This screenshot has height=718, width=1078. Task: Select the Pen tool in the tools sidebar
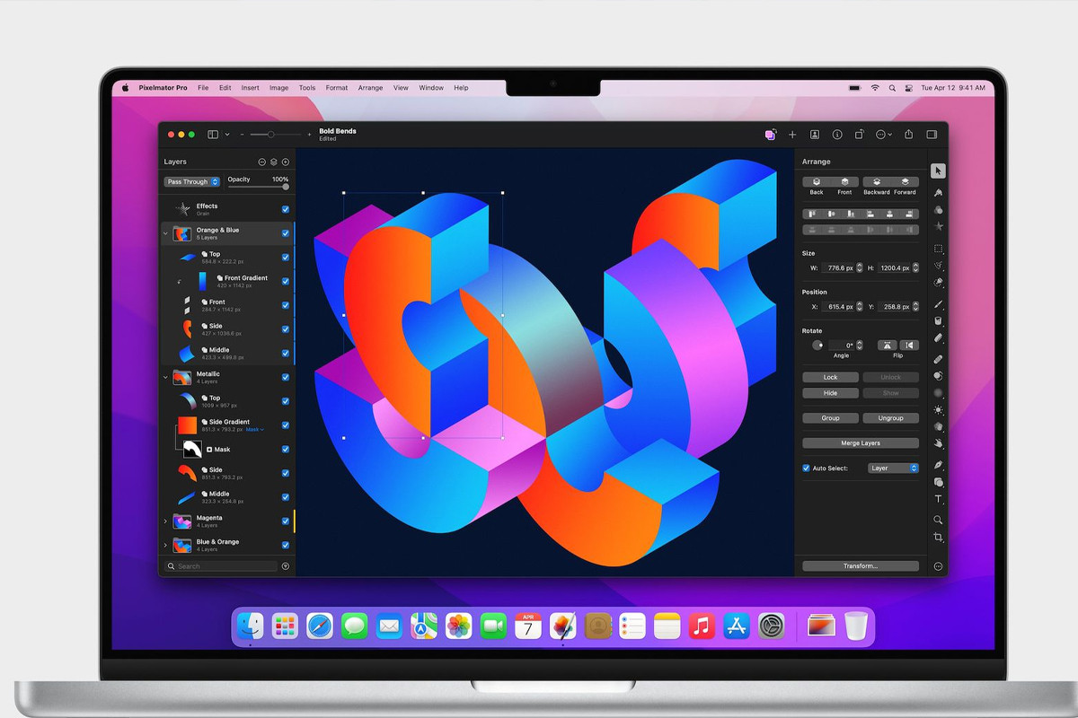[938, 465]
